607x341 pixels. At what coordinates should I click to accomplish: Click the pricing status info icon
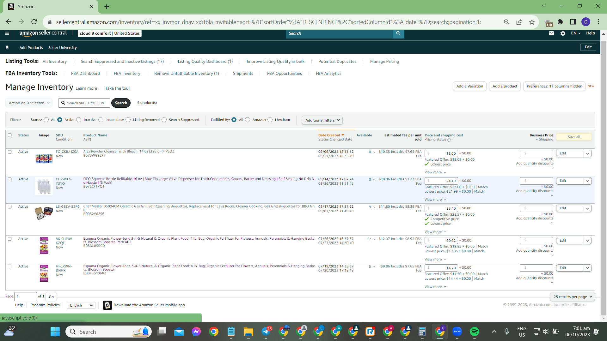click(x=449, y=140)
